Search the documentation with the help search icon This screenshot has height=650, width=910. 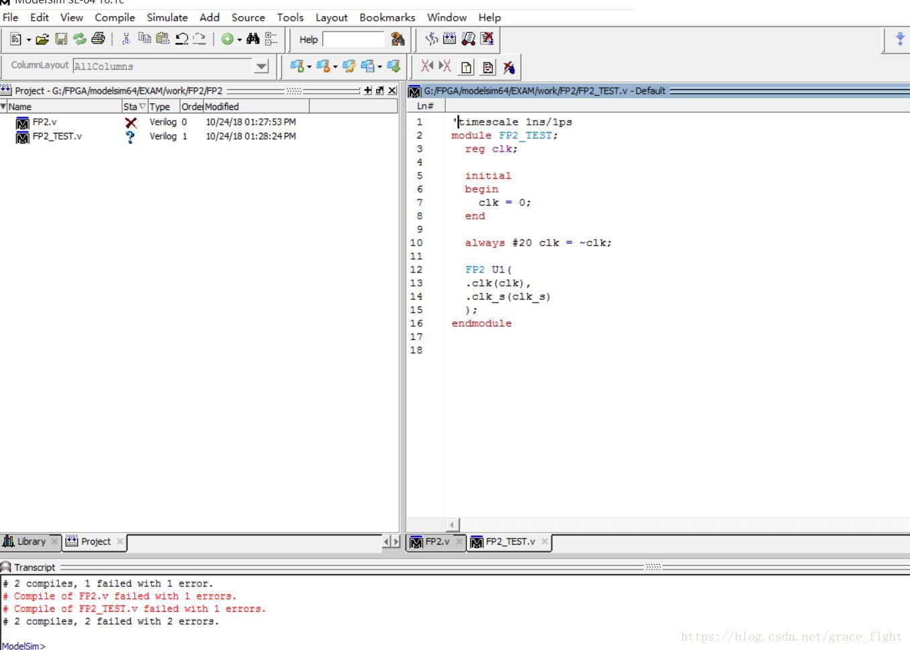click(x=398, y=40)
